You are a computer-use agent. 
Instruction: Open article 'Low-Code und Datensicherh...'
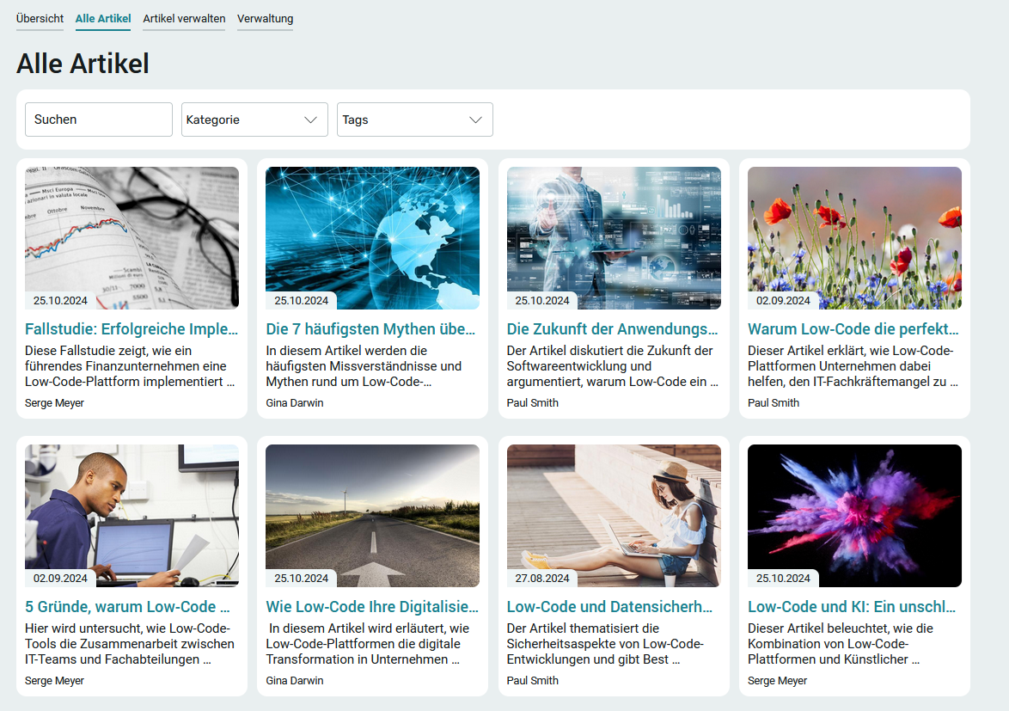(609, 607)
